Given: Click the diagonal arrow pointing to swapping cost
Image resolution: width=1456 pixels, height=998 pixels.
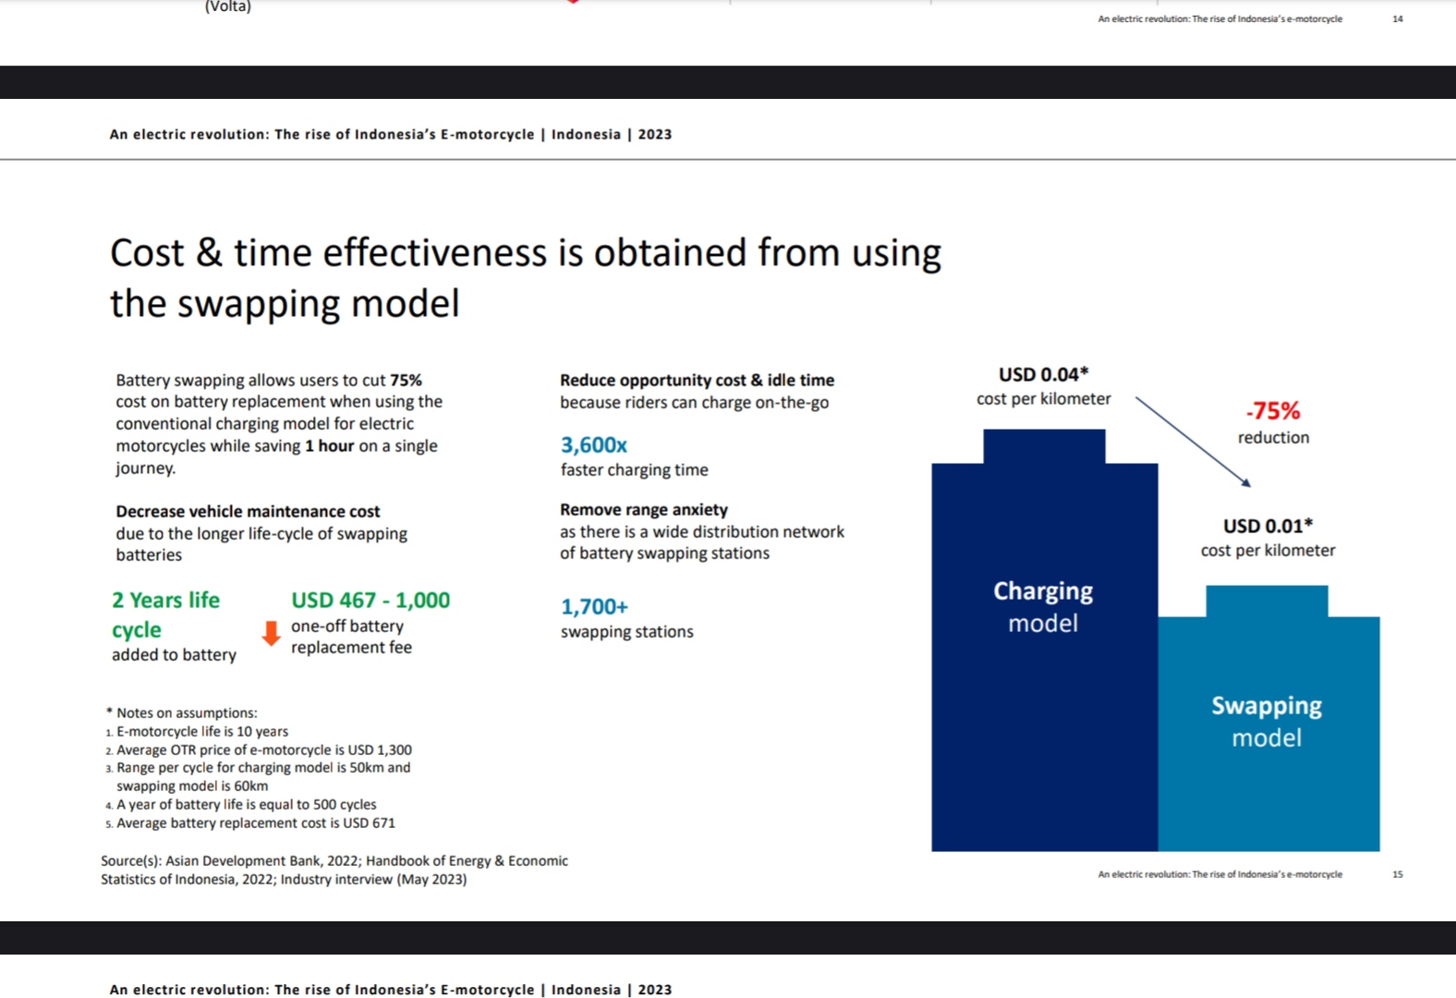Looking at the screenshot, I should pyautogui.click(x=1192, y=441).
